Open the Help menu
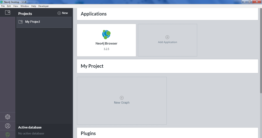Screen dimensions: 262x138 34,6
